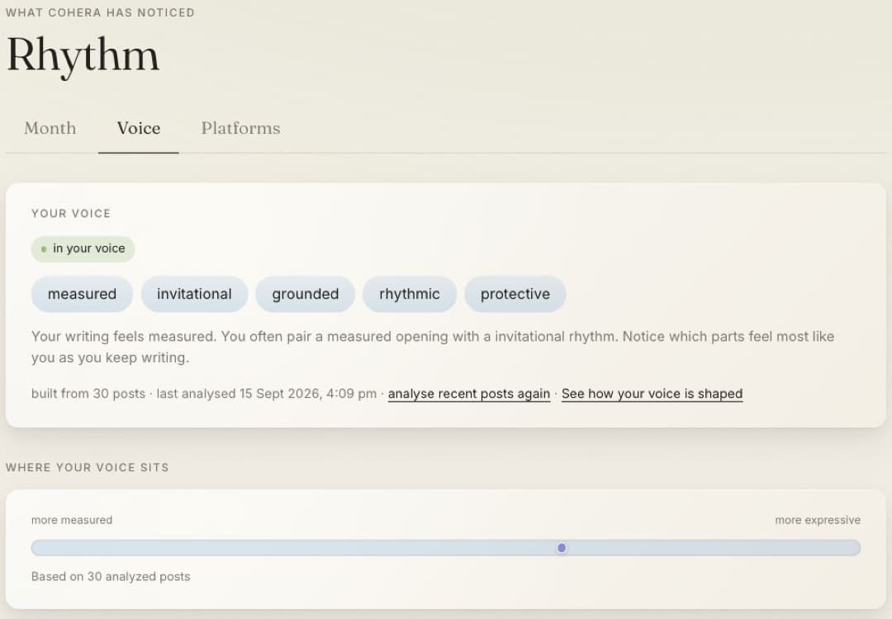
Task: Click the 'in your voice' status badge
Action: point(83,249)
